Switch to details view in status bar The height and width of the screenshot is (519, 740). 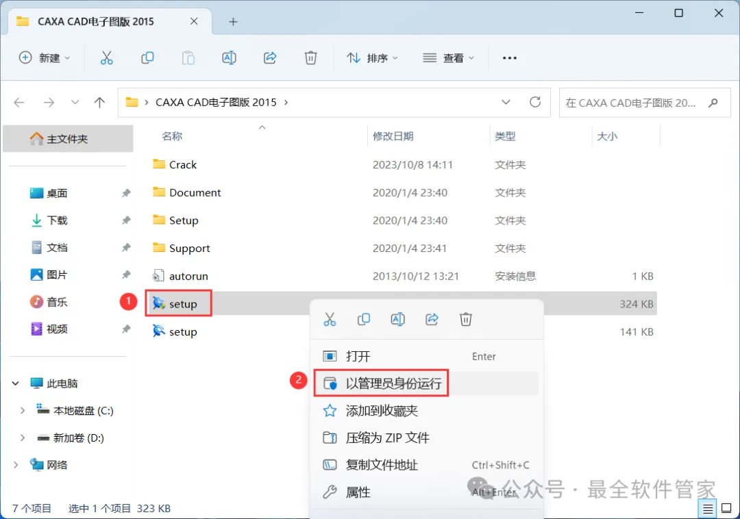tap(707, 509)
